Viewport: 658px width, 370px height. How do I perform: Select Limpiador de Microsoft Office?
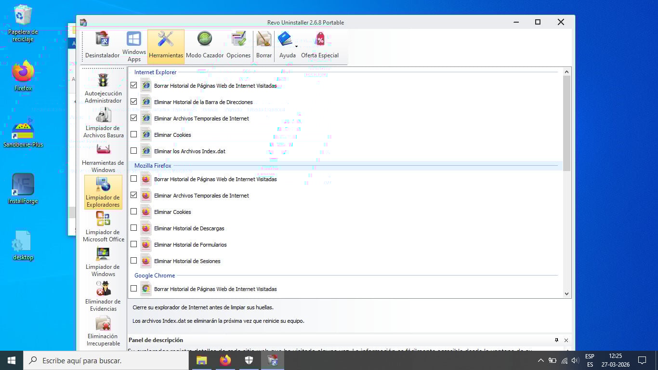tap(103, 227)
